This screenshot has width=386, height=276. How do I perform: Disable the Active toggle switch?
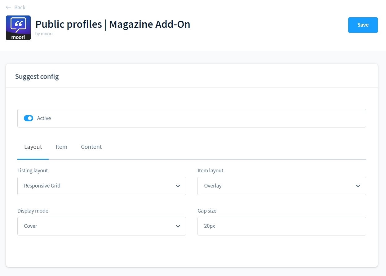29,118
